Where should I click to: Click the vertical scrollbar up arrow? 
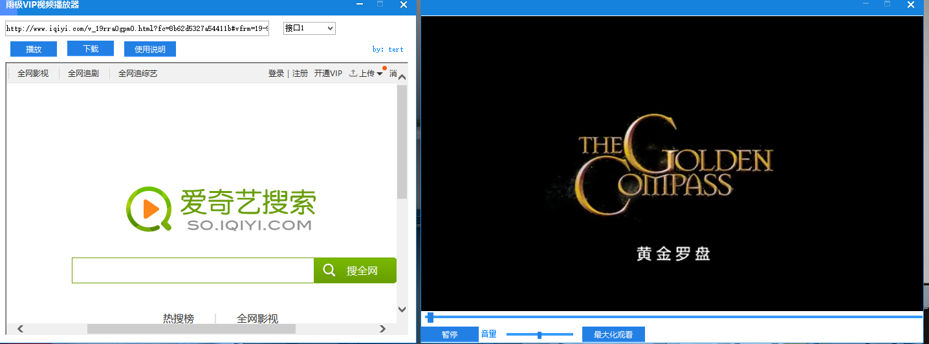[402, 78]
